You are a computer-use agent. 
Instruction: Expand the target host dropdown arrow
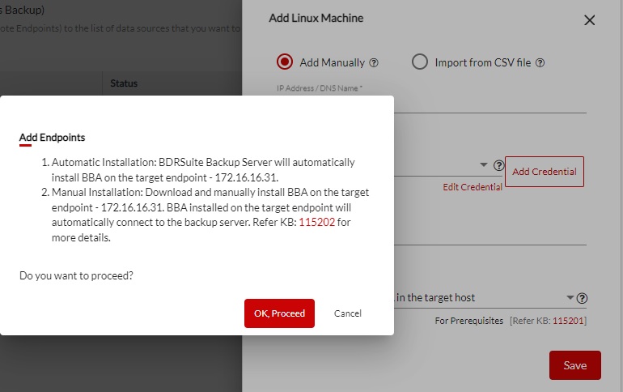coord(570,297)
